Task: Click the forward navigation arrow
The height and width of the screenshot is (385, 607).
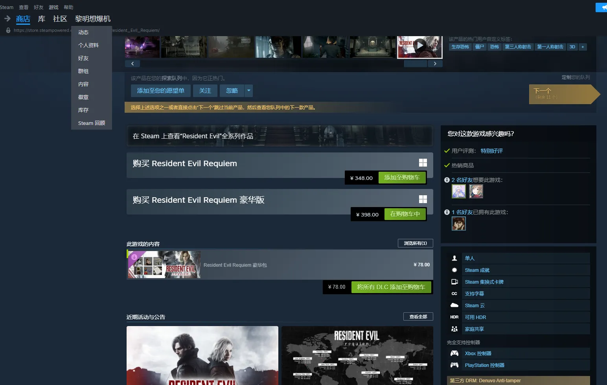Action: pyautogui.click(x=7, y=18)
